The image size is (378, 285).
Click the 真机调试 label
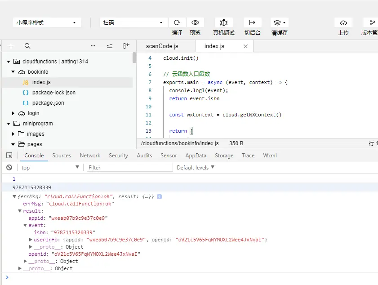coord(224,32)
